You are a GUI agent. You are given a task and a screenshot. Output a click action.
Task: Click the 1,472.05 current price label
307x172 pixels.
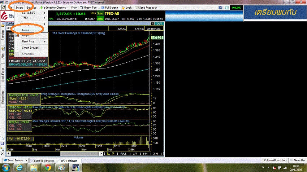157,38
